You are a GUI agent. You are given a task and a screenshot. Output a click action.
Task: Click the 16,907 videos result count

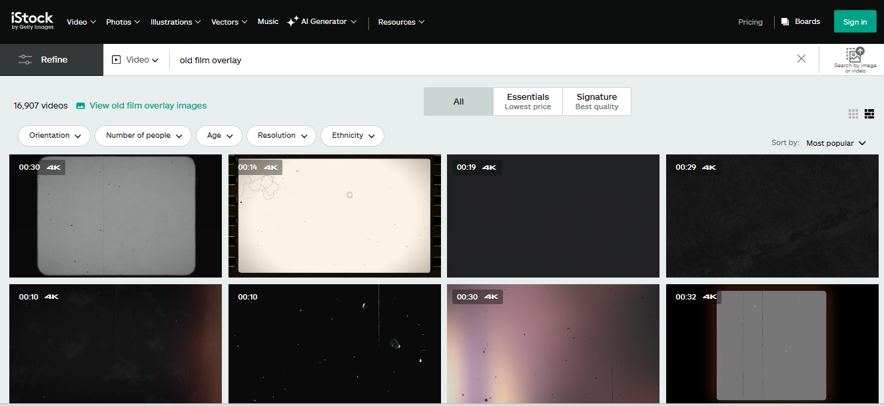(41, 106)
